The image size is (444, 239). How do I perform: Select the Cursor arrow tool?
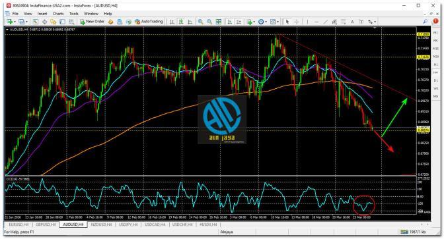[x=287, y=22]
